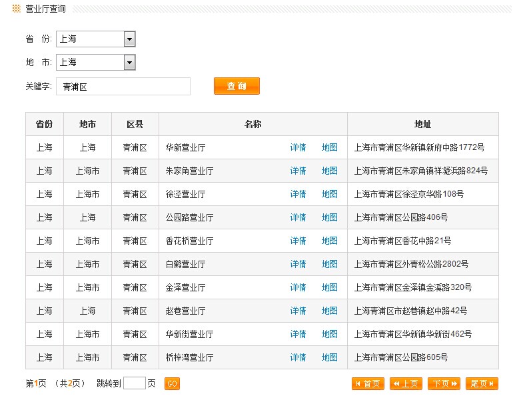Go to 首页 first page

click(x=368, y=383)
